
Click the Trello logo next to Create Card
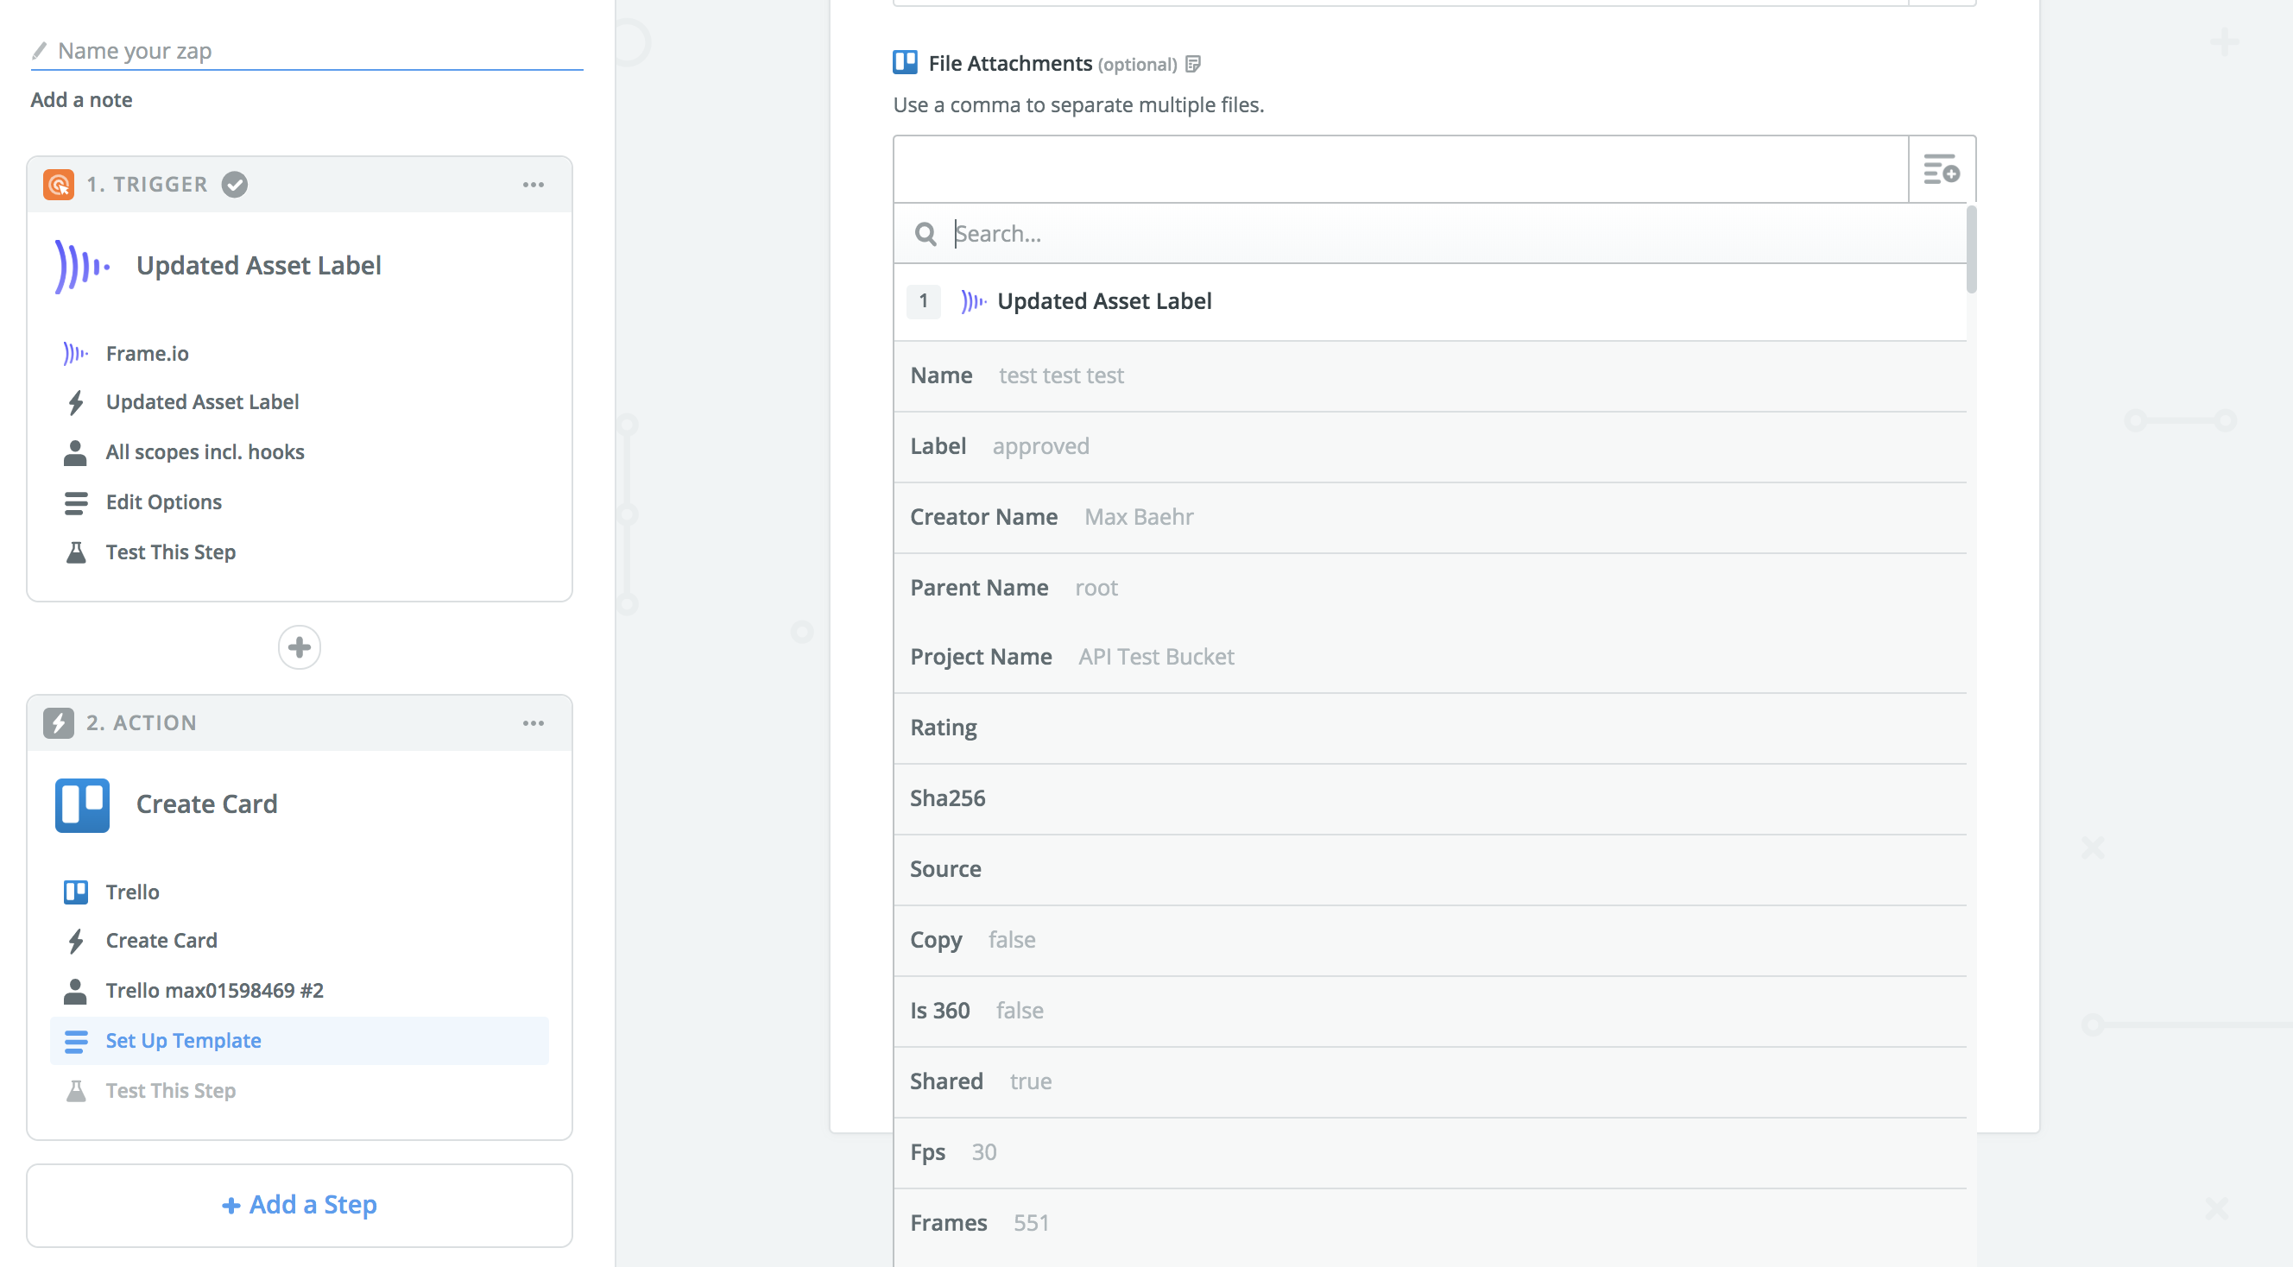coord(82,804)
